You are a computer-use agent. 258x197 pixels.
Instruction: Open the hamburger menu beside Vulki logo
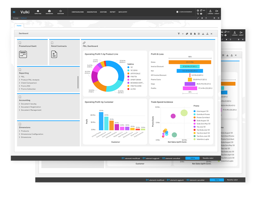click(14, 12)
